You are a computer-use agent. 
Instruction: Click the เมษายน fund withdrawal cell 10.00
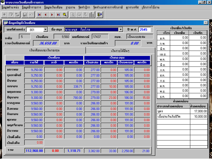(x=109, y=87)
